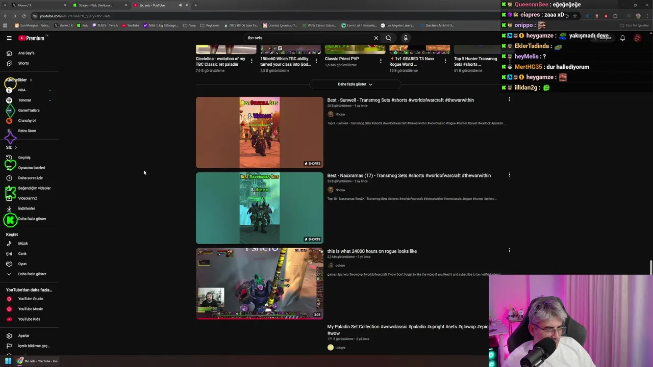
Task: Play the pshero rogue video thumbnail
Action: tap(260, 283)
